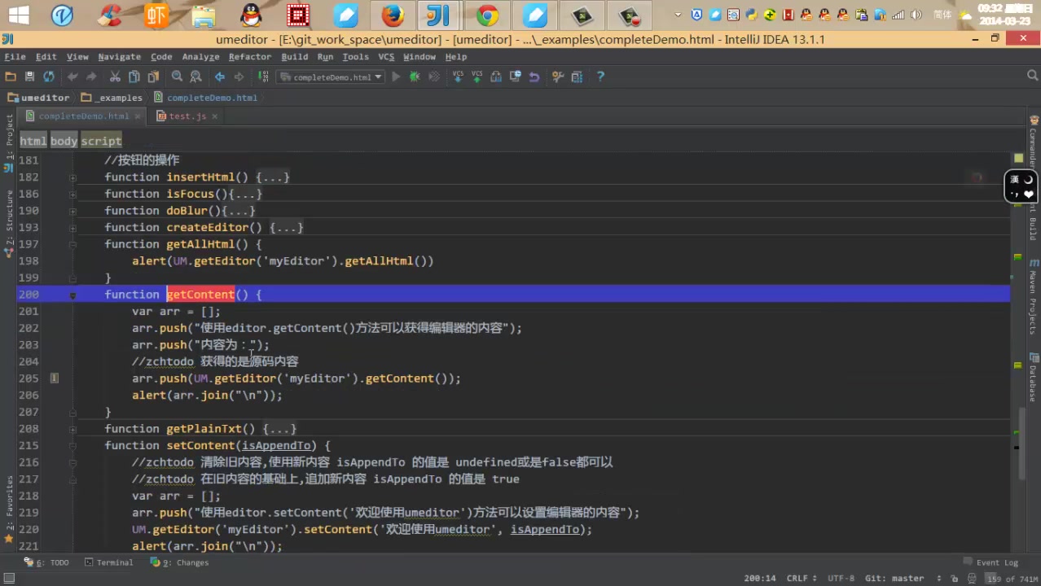
Task: Select the Paste icon in the toolbar
Action: point(153,76)
